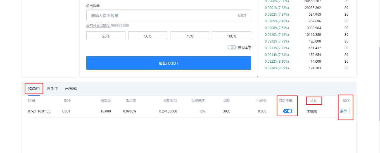Click the 已成交 column header
This screenshot has height=153, width=380.
click(x=262, y=101)
